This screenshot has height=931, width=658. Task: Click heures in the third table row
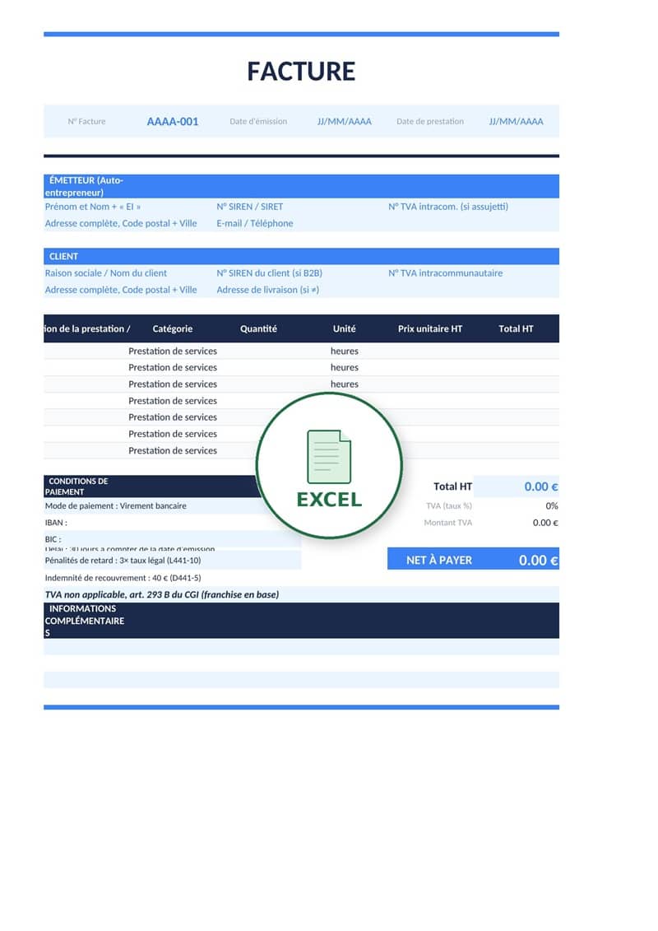345,384
